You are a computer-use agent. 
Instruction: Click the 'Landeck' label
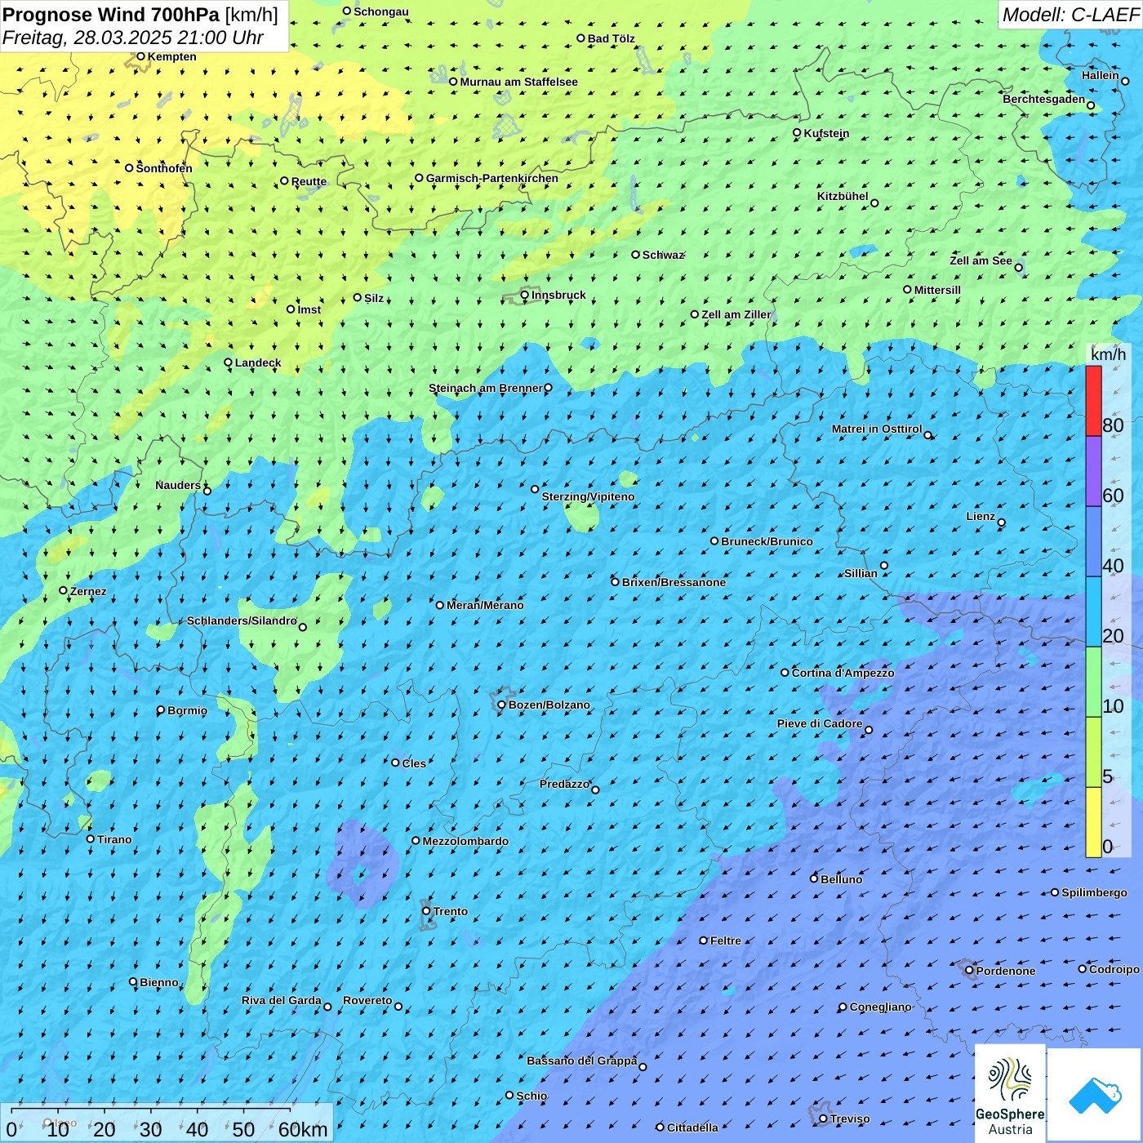pyautogui.click(x=258, y=362)
